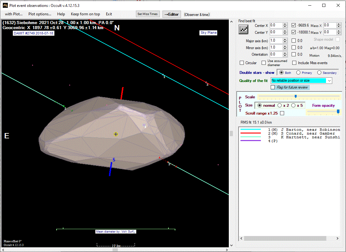346x252 pixels.
Task: Check Include Miss events option
Action: [x=294, y=63]
